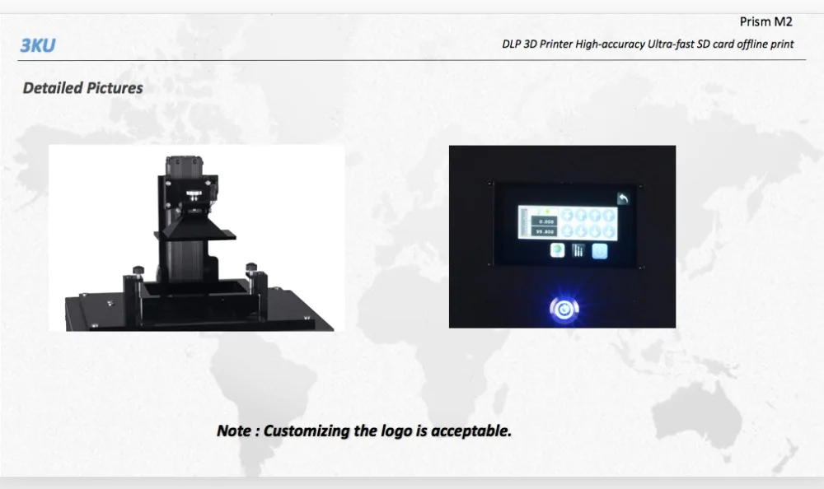Click the 3KU logo
The width and height of the screenshot is (824, 489).
[37, 45]
